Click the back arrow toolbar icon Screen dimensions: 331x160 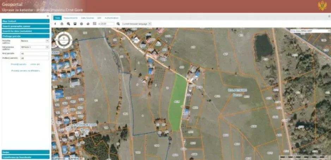pyautogui.click(x=55, y=24)
